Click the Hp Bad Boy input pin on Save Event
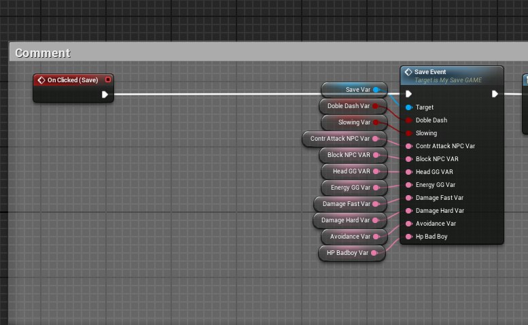This screenshot has height=325, width=528. [408, 237]
